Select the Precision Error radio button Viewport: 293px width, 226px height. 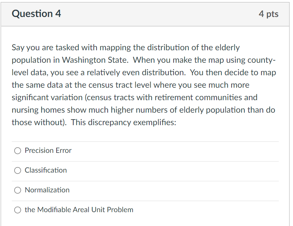point(18,151)
